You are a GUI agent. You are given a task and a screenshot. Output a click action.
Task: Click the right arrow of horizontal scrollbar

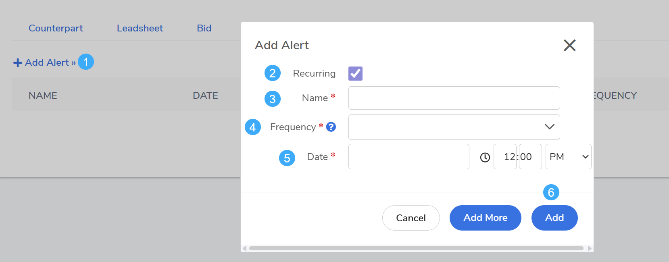point(590,248)
